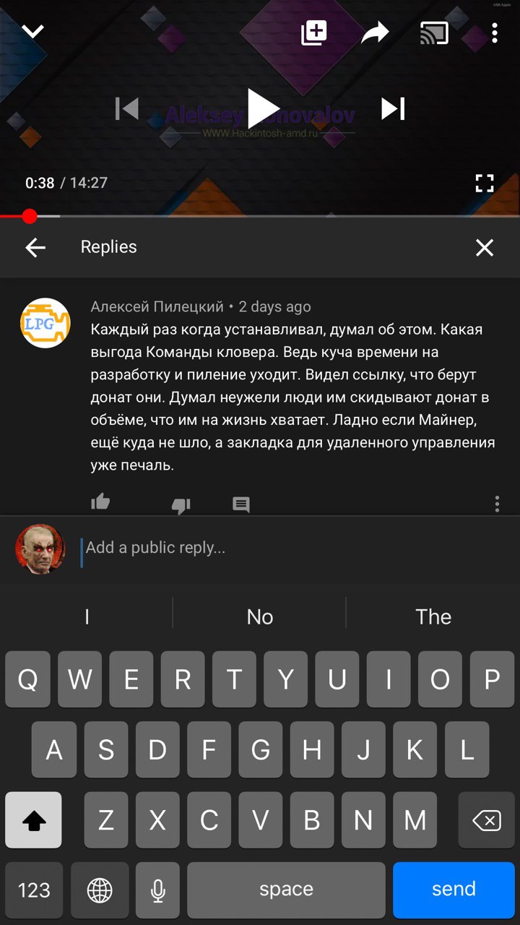Play the paused video
The image size is (520, 925).
pyautogui.click(x=263, y=109)
